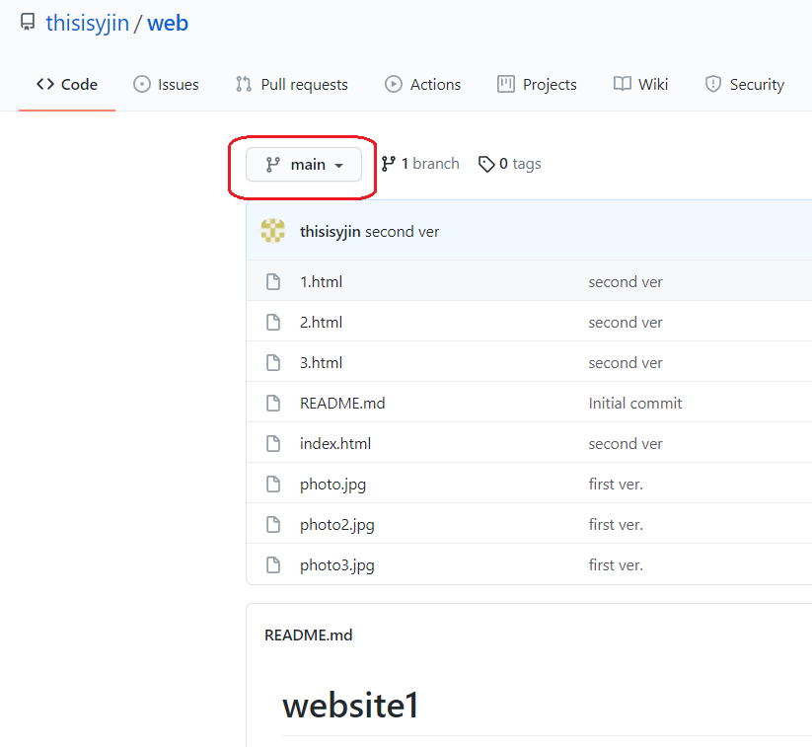Click the Security shield icon
The height and width of the screenshot is (747, 812).
[713, 84]
